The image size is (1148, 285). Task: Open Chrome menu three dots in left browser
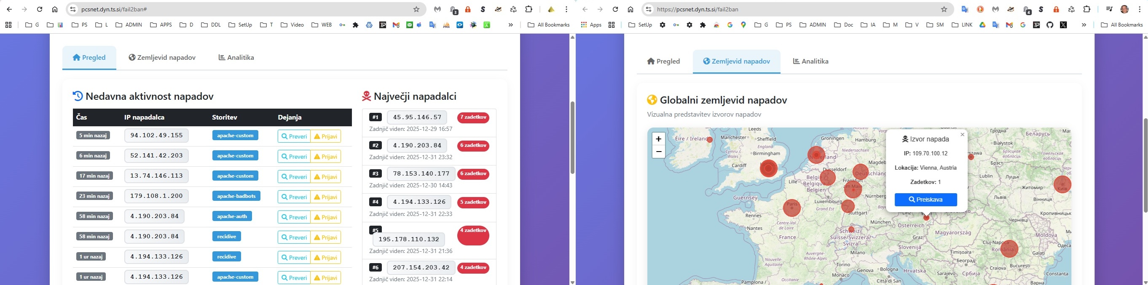pyautogui.click(x=566, y=9)
